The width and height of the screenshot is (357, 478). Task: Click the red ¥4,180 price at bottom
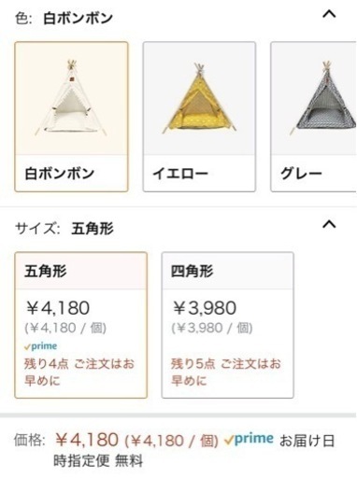click(x=87, y=440)
